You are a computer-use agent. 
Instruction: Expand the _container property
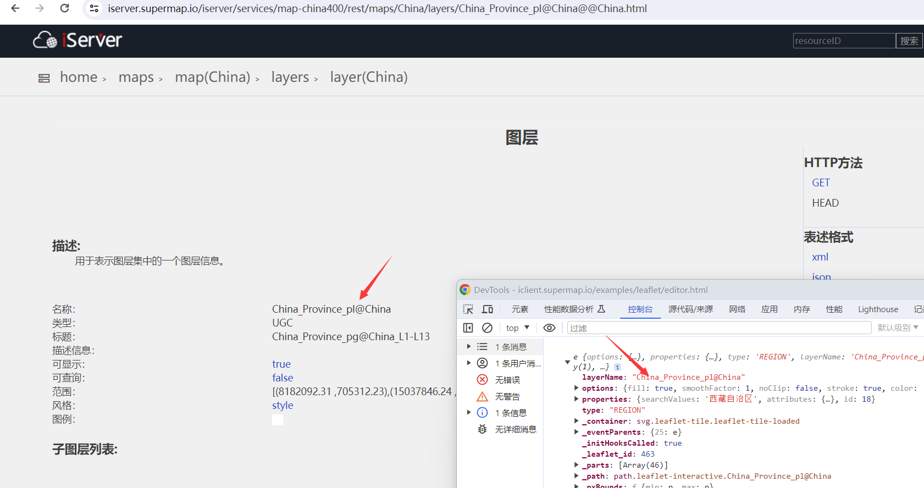(576, 421)
